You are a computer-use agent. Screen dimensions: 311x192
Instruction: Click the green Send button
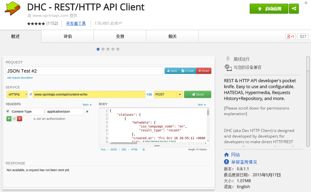[198, 94]
